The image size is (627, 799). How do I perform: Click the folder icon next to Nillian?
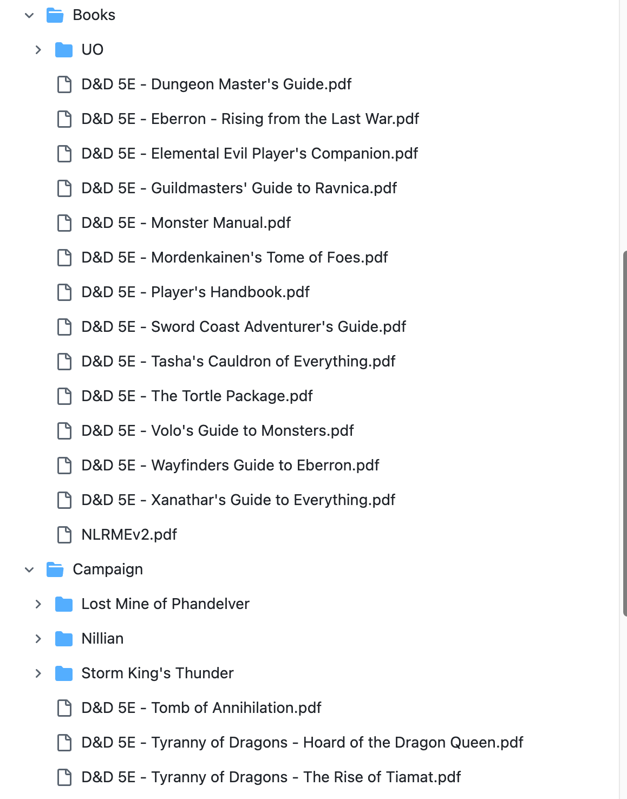(x=63, y=638)
